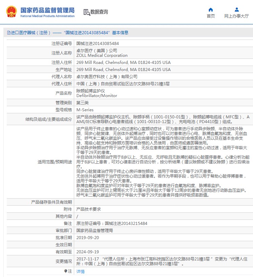This screenshot has width=253, height=277.
Task: Click the 其他内容 label
Action: 64,216
